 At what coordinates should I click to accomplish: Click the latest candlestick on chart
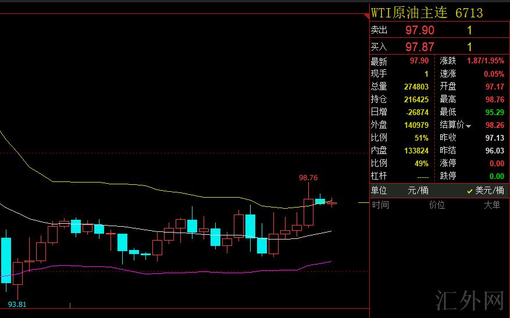[331, 203]
